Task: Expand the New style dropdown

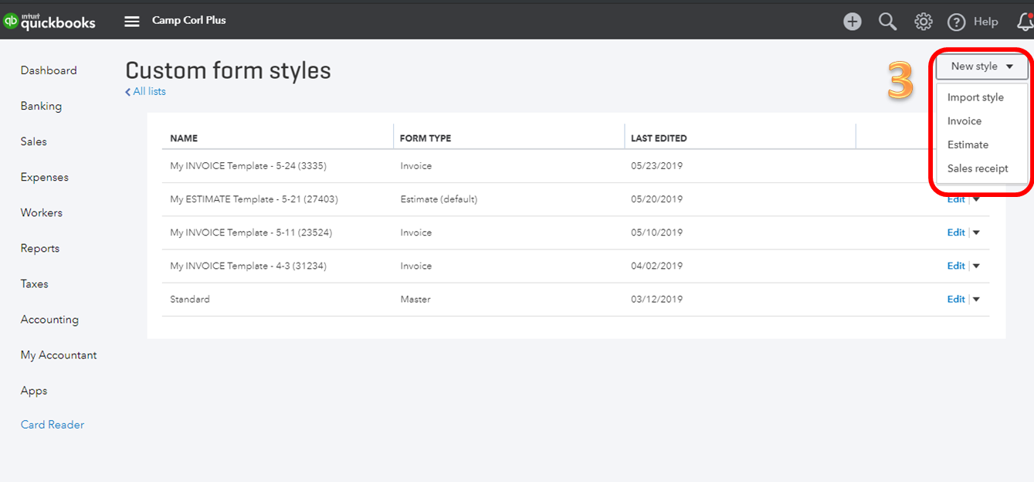Action: (981, 66)
